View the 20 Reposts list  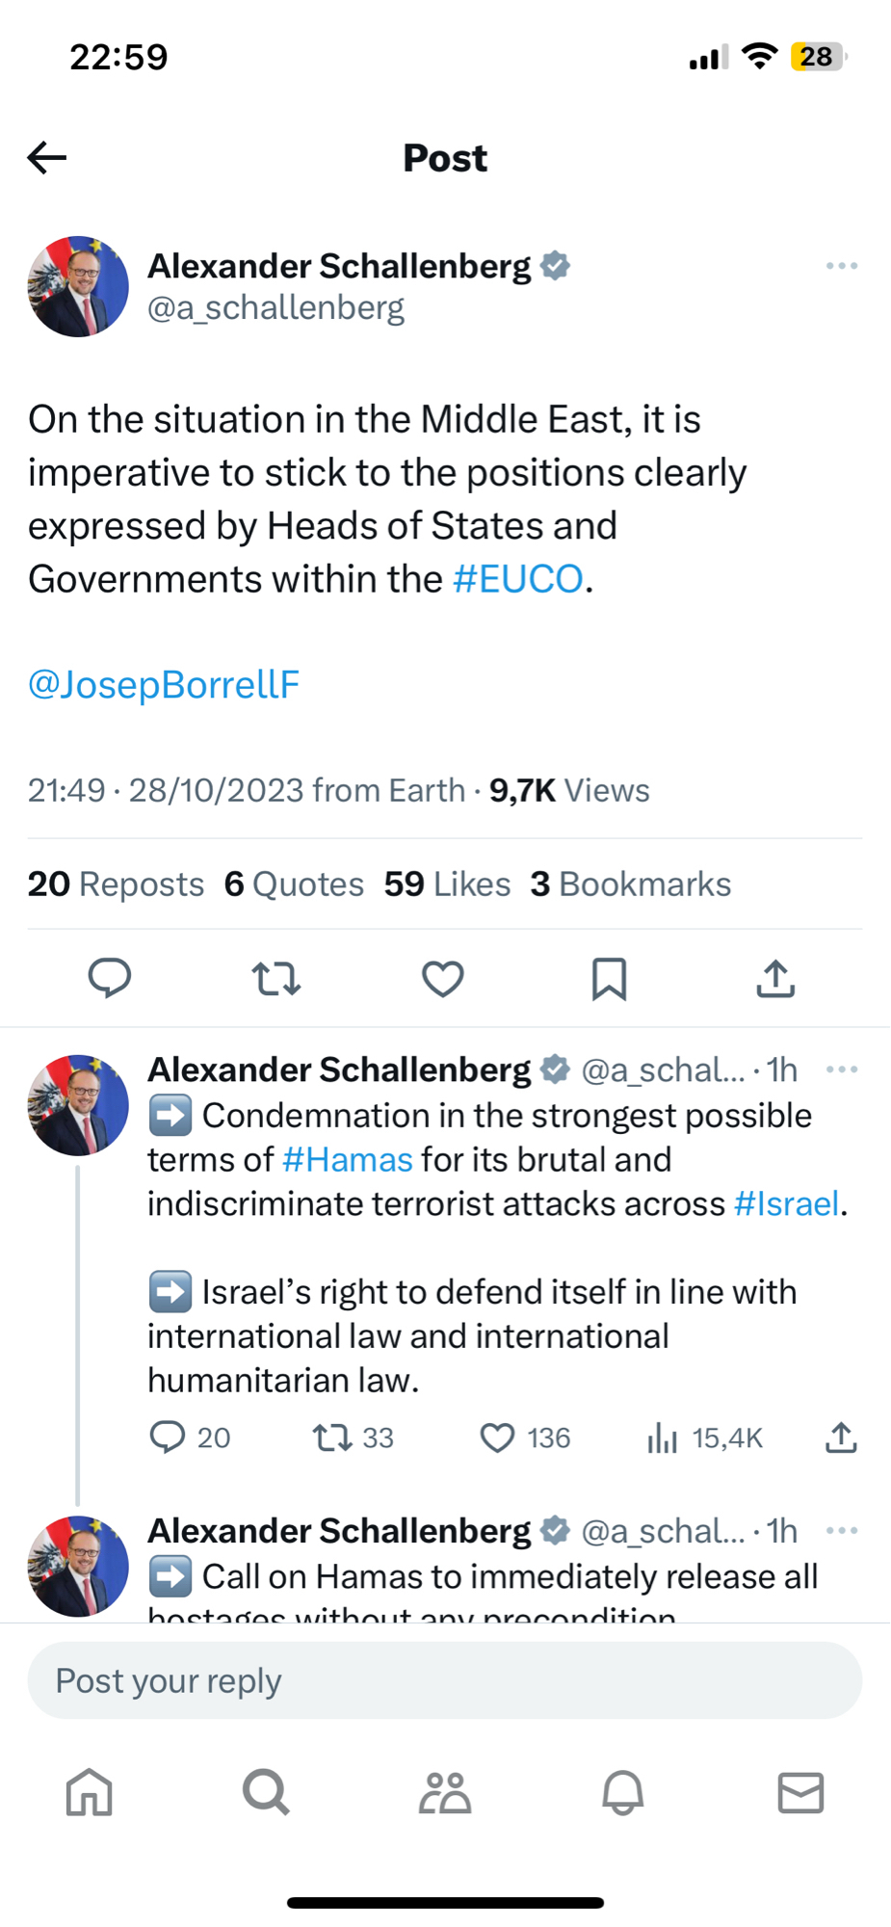116,884
